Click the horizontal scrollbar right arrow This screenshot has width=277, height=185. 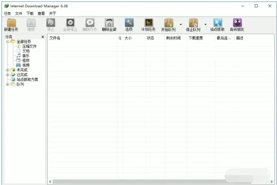coord(271,182)
